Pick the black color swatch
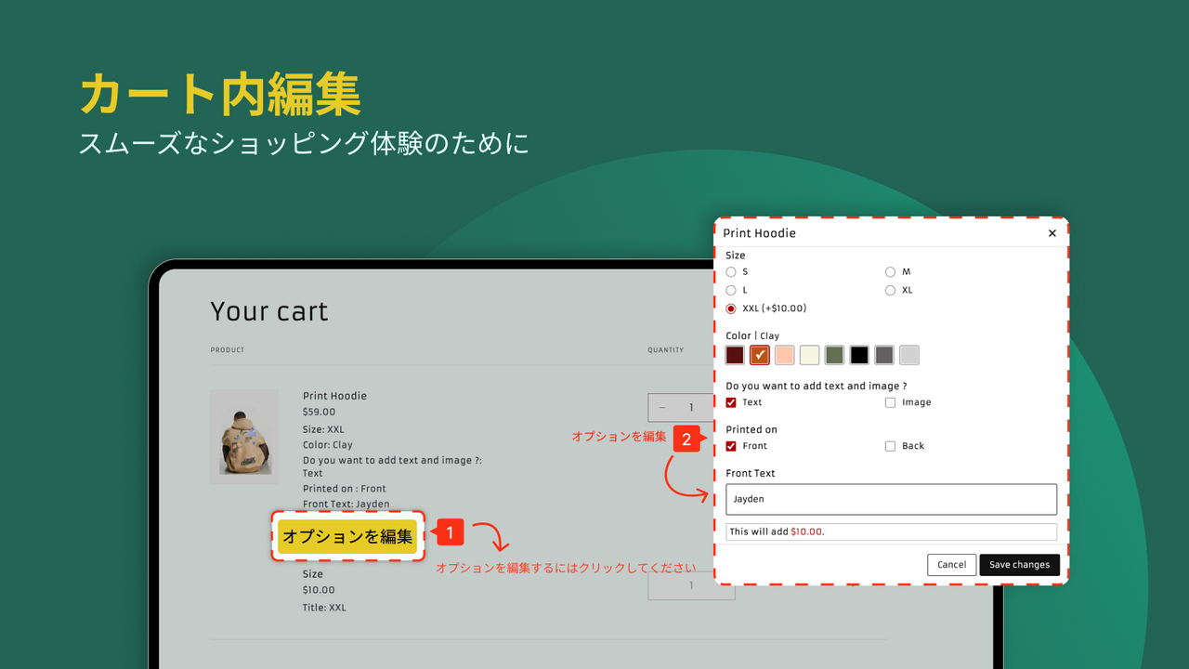The image size is (1189, 669). click(x=859, y=355)
